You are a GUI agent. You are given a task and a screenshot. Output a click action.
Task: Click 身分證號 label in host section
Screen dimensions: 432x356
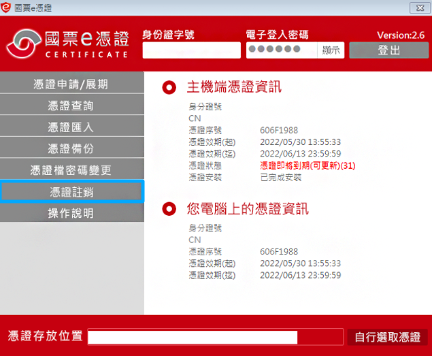205,106
